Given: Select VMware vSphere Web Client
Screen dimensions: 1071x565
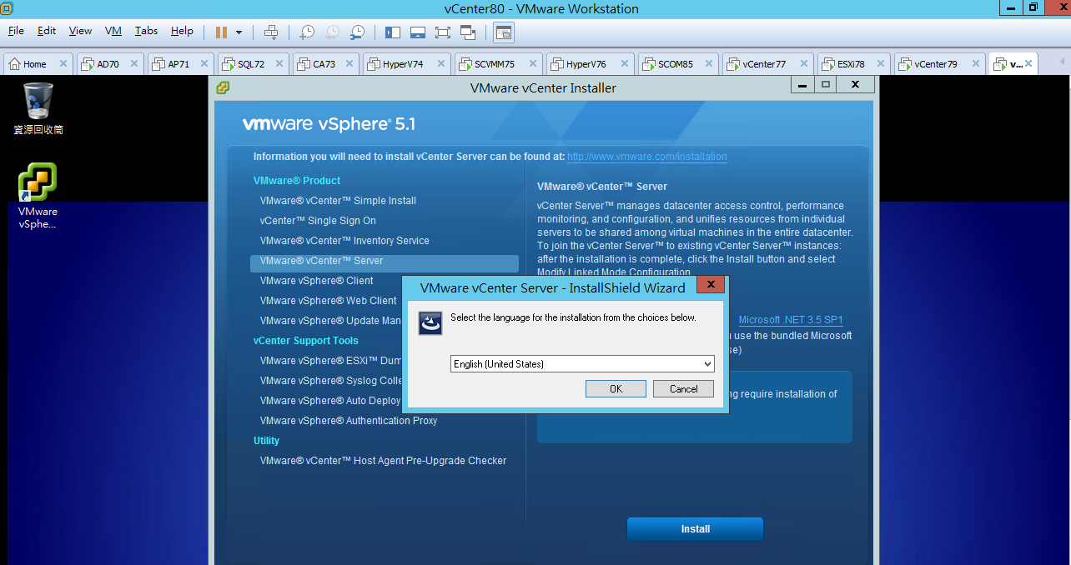Looking at the screenshot, I should (328, 301).
